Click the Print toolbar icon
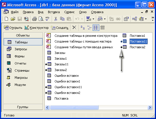Screen dimensions: 156x119 (x=35, y=19)
